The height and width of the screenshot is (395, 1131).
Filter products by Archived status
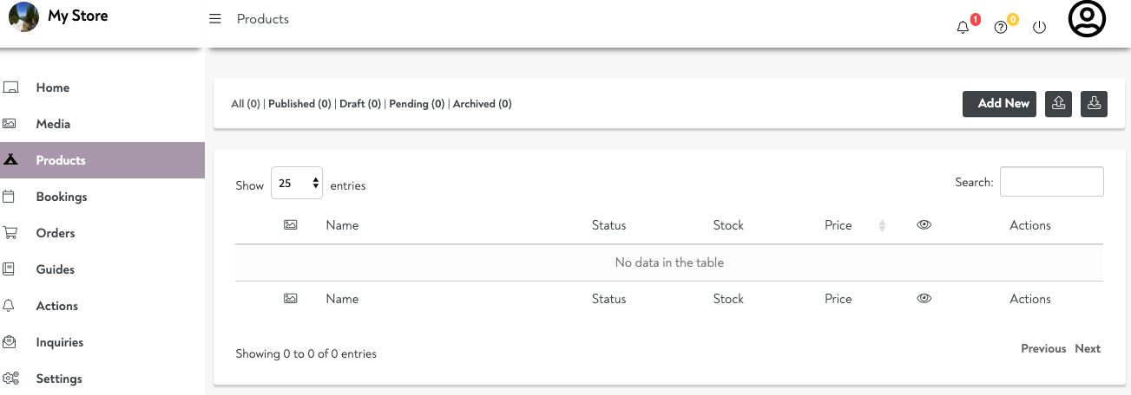click(482, 104)
